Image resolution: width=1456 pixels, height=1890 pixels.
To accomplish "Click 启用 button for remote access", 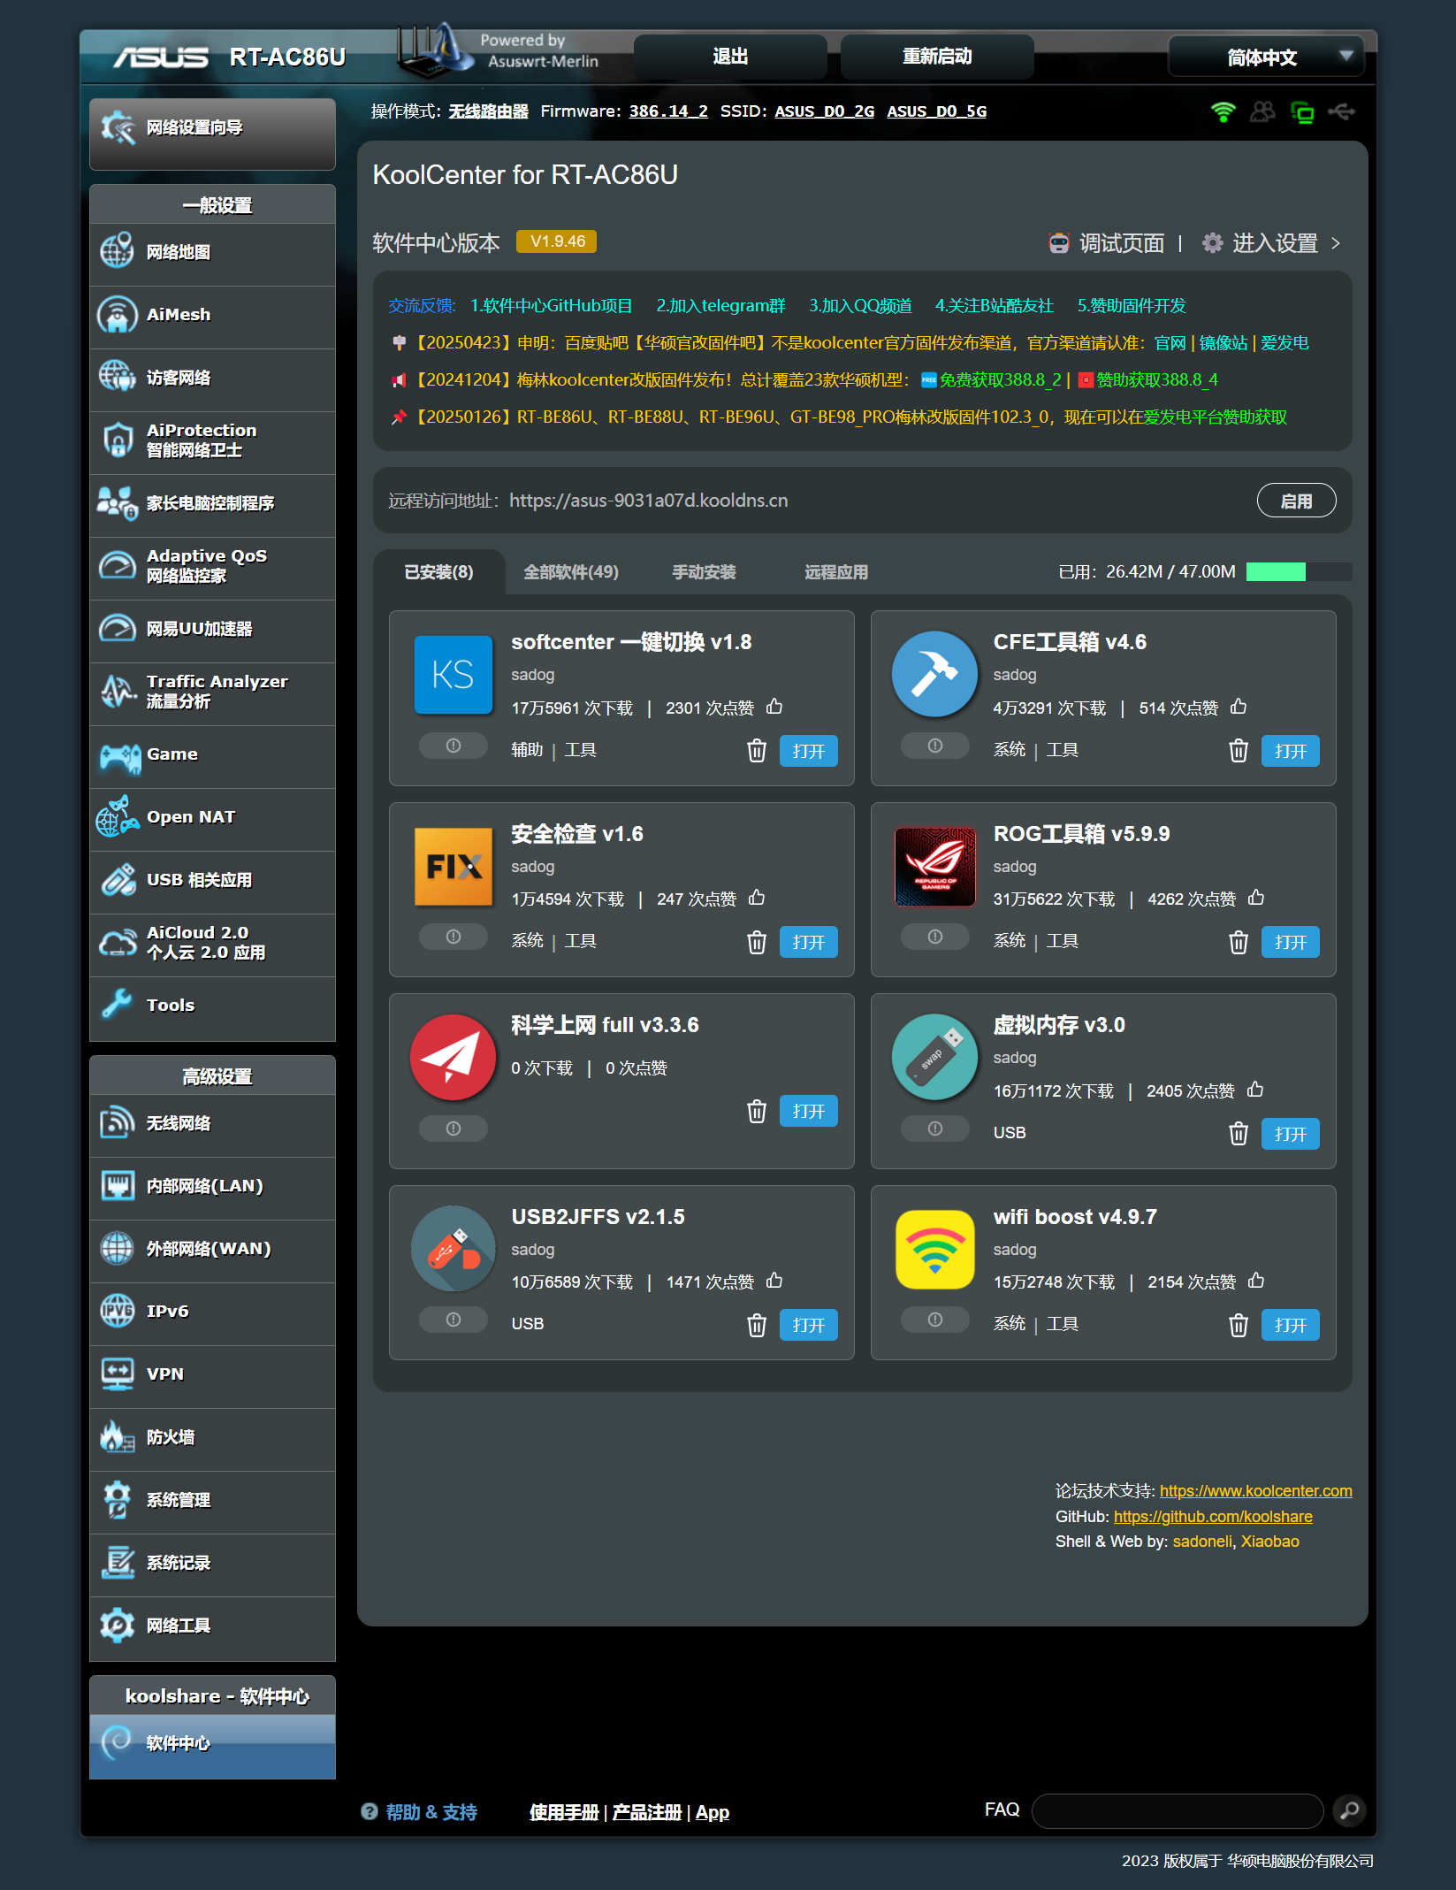I will 1295,501.
